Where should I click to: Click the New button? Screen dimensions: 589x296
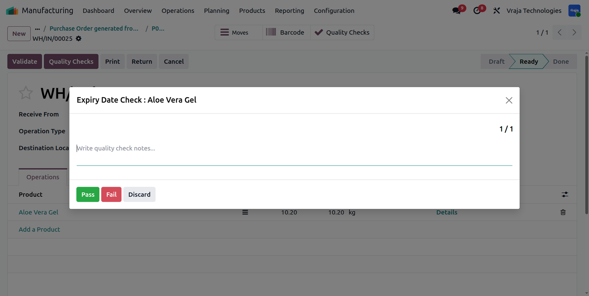coord(19,34)
